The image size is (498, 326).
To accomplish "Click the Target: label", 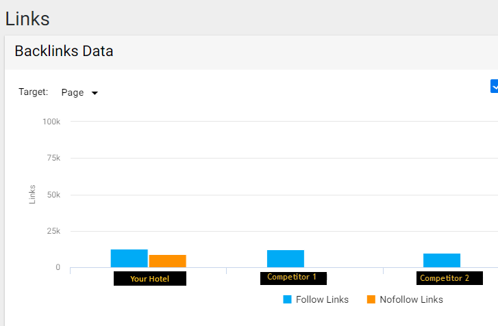I will point(34,92).
